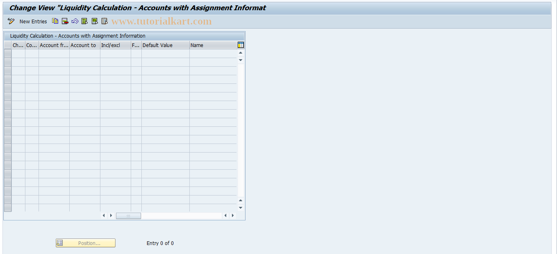Click the Copy As icon
Image resolution: width=557 pixels, height=254 pixels.
point(55,21)
